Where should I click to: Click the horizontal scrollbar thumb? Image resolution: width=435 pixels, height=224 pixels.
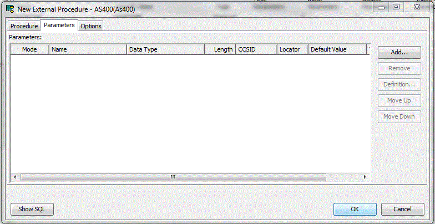(173, 177)
